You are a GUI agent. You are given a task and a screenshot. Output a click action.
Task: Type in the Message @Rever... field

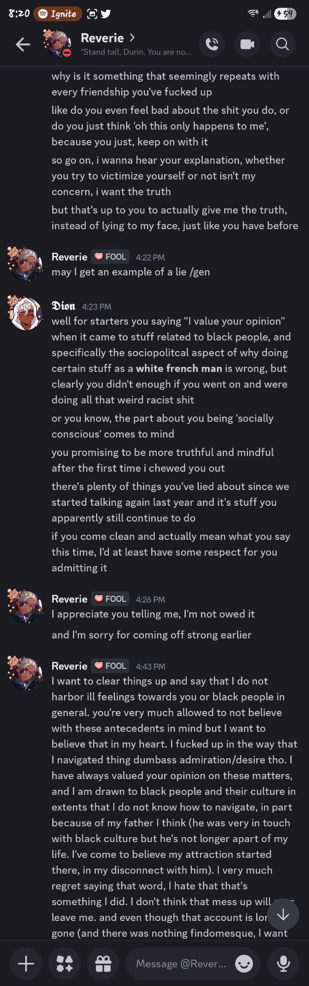coord(180,963)
